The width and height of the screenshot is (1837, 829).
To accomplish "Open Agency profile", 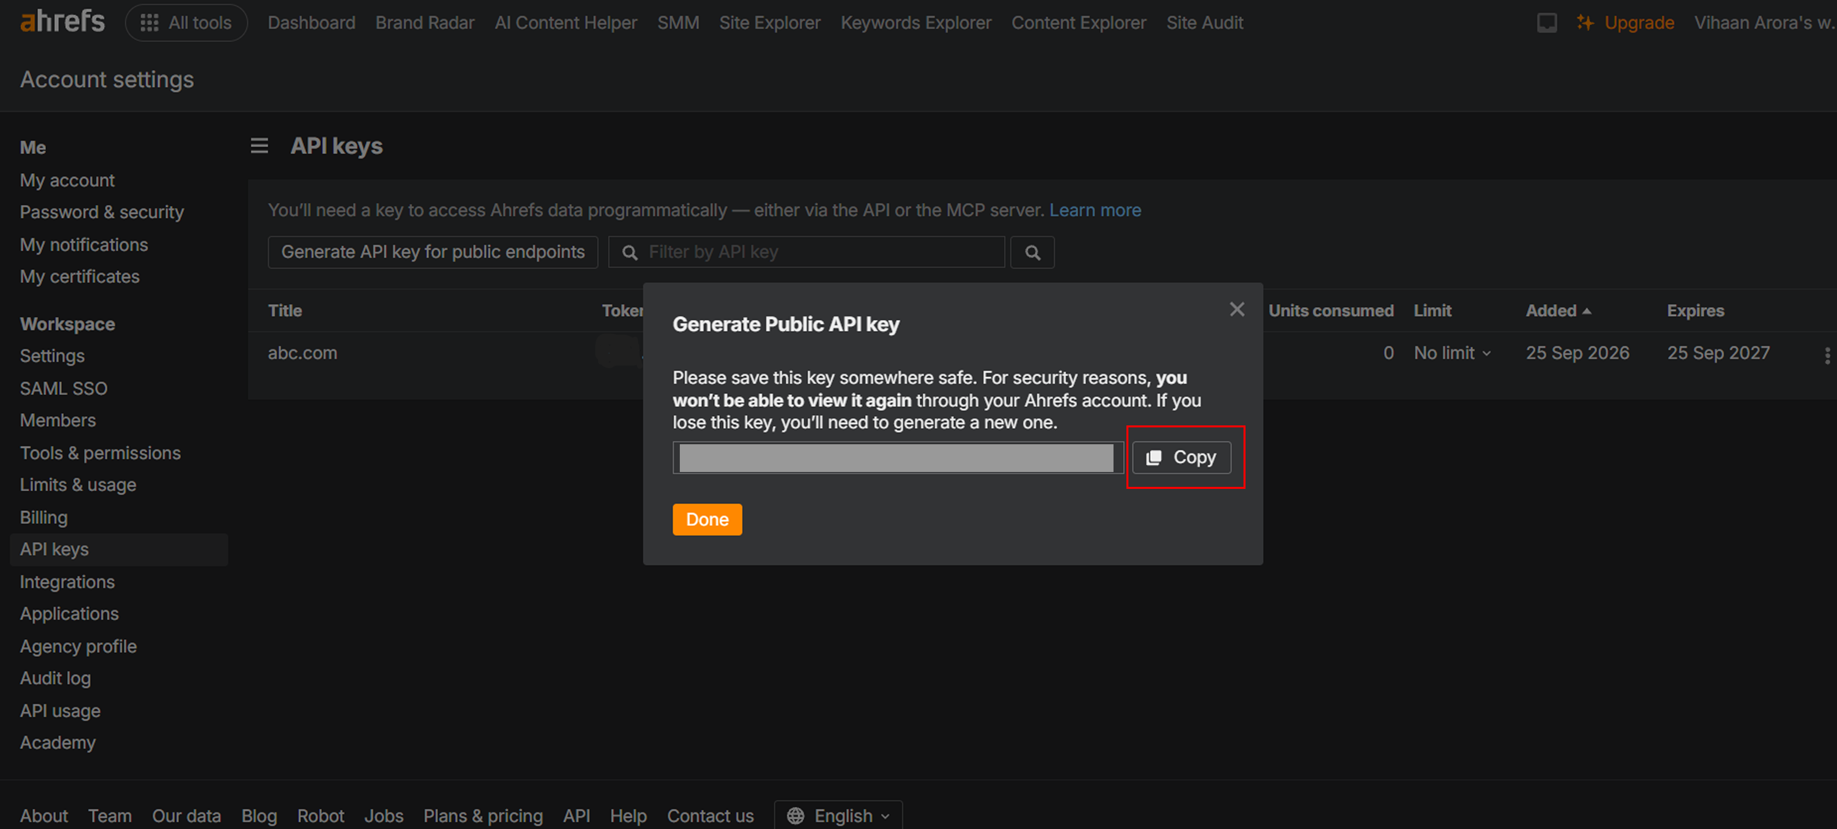I will pos(78,647).
